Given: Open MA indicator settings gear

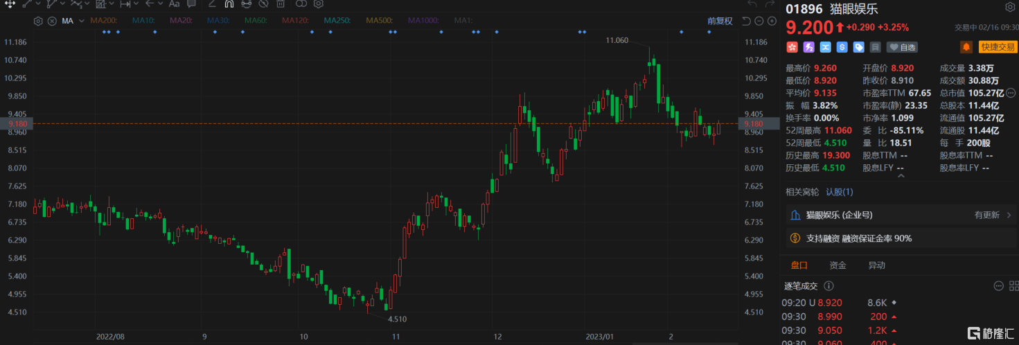Looking at the screenshot, I should coord(38,21).
